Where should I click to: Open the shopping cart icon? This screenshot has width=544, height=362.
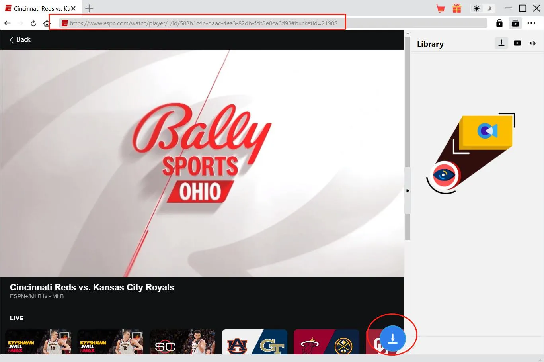441,8
